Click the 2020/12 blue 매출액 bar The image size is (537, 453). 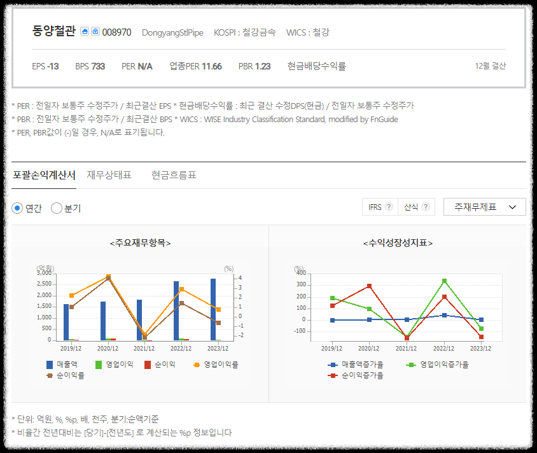click(103, 321)
